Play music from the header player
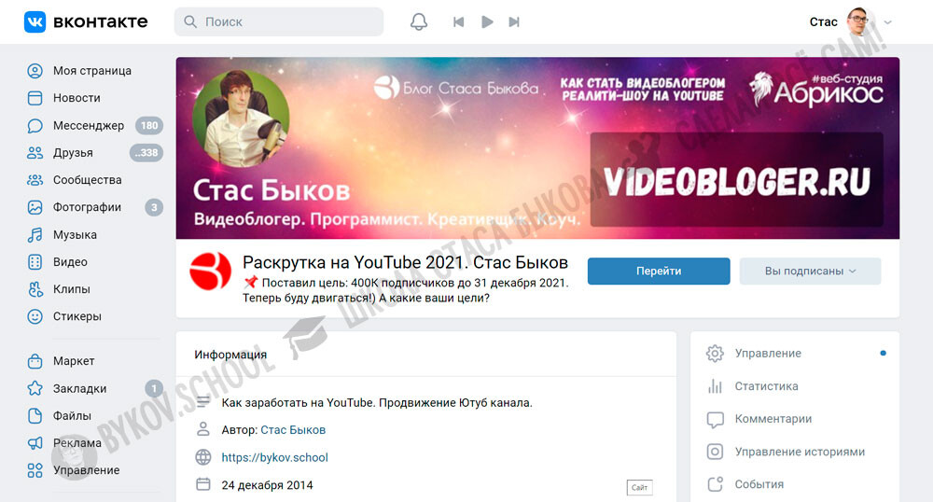The width and height of the screenshot is (933, 502). 487,21
